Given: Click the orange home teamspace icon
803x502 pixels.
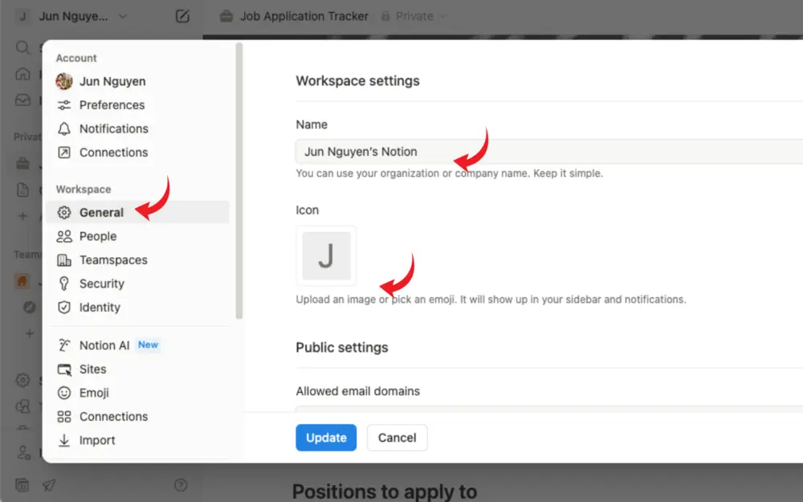Looking at the screenshot, I should (22, 280).
